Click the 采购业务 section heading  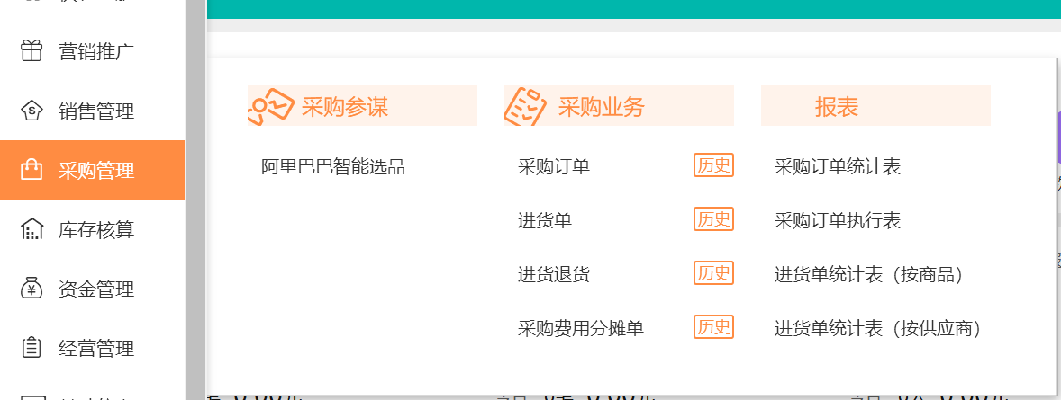click(602, 106)
